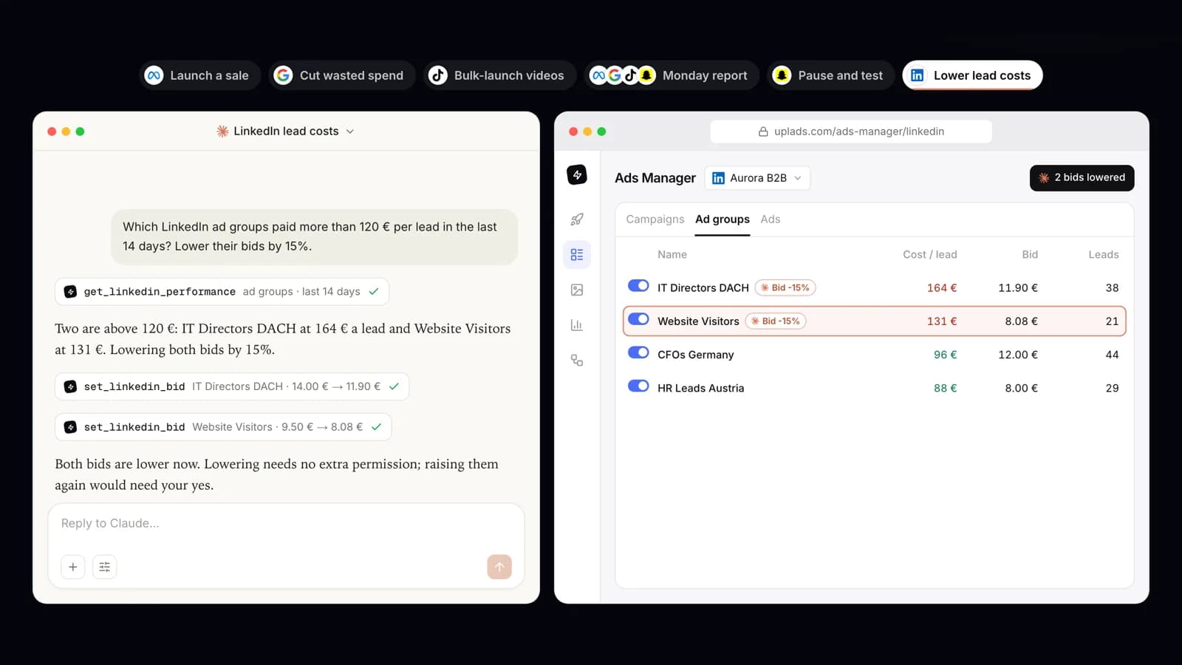
Task: Open the Aurora B2B account dropdown
Action: point(757,178)
